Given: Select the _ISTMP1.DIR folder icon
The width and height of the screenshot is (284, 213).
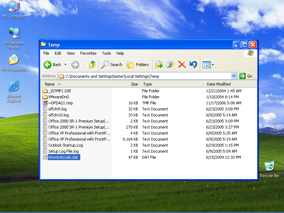Looking at the screenshot, I should tap(45, 91).
